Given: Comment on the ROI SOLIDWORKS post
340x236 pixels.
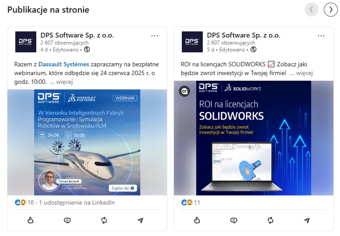Looking at the screenshot, I should [234, 220].
